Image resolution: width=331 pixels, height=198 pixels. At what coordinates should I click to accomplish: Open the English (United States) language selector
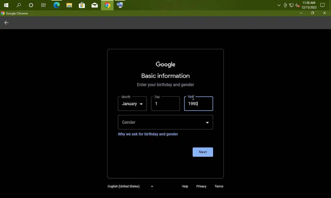click(x=131, y=186)
